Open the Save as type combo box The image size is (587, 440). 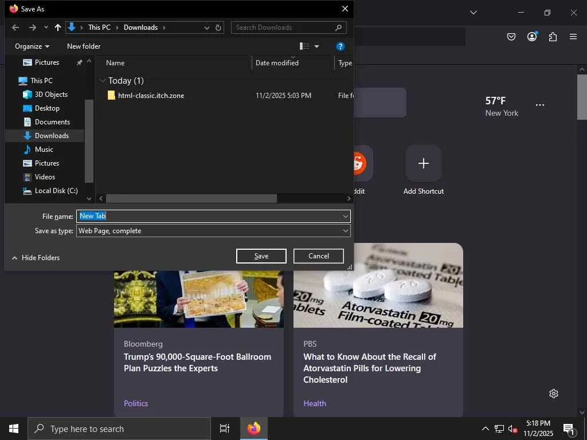point(213,231)
